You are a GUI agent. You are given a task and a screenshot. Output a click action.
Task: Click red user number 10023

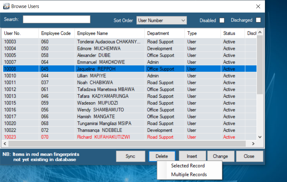pos(10,137)
